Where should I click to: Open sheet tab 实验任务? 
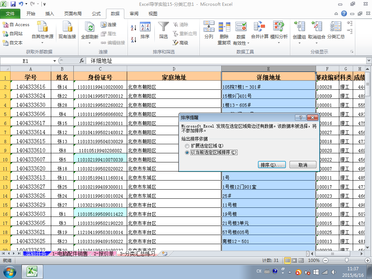[x=36, y=254]
